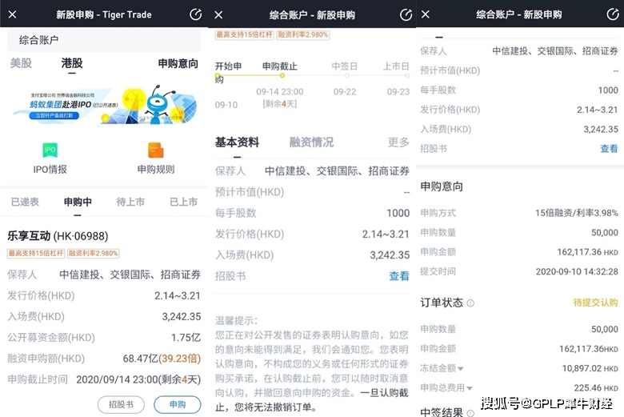
Task: Tap the 最高支持15倍杠杆 tag in left card
Action: (x=36, y=253)
